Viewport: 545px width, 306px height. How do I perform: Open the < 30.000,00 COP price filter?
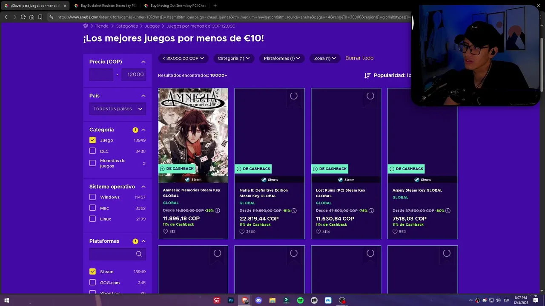coord(184,58)
